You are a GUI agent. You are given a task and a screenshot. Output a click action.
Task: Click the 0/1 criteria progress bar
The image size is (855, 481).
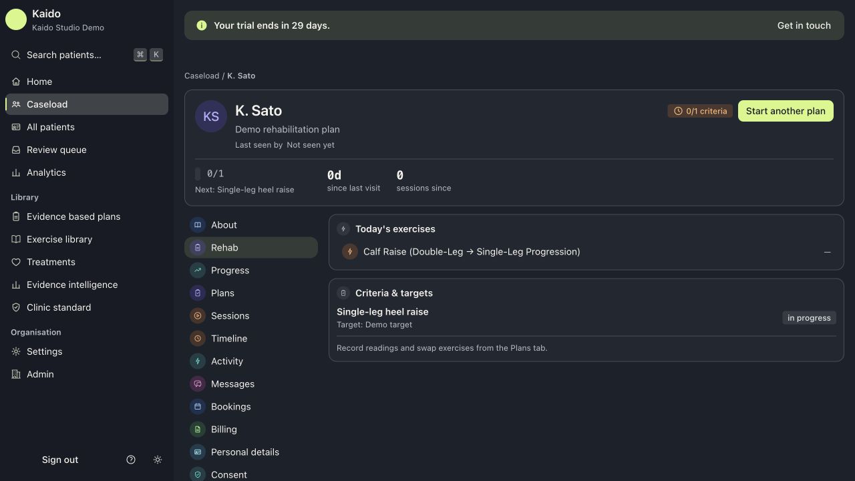(x=198, y=174)
